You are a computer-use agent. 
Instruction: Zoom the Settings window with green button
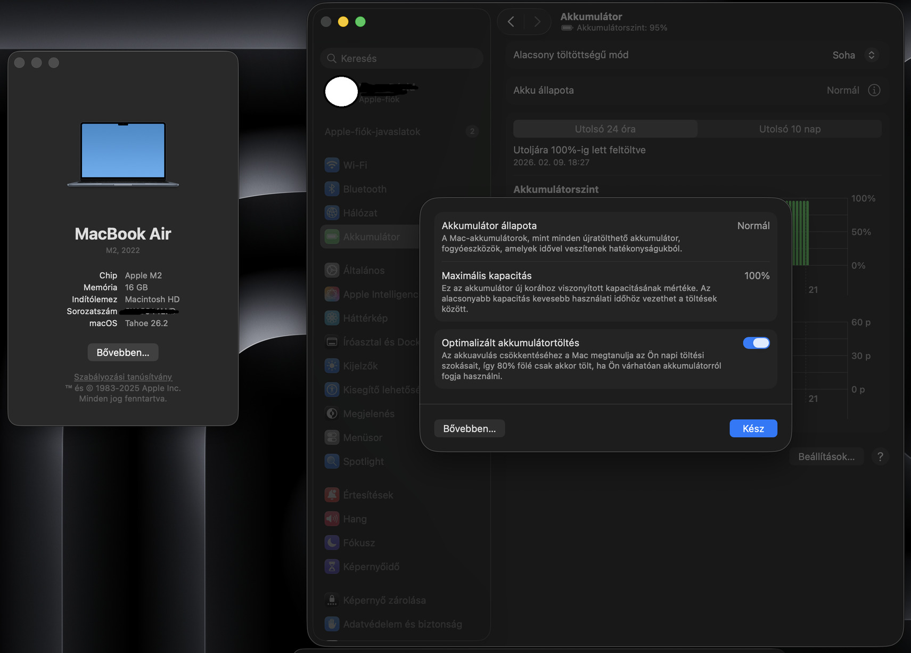click(x=360, y=22)
